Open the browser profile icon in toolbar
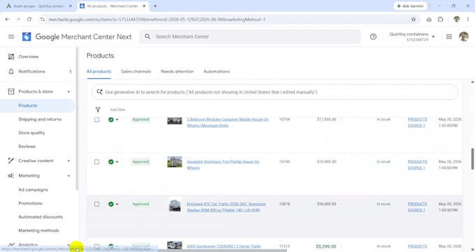 point(457,20)
